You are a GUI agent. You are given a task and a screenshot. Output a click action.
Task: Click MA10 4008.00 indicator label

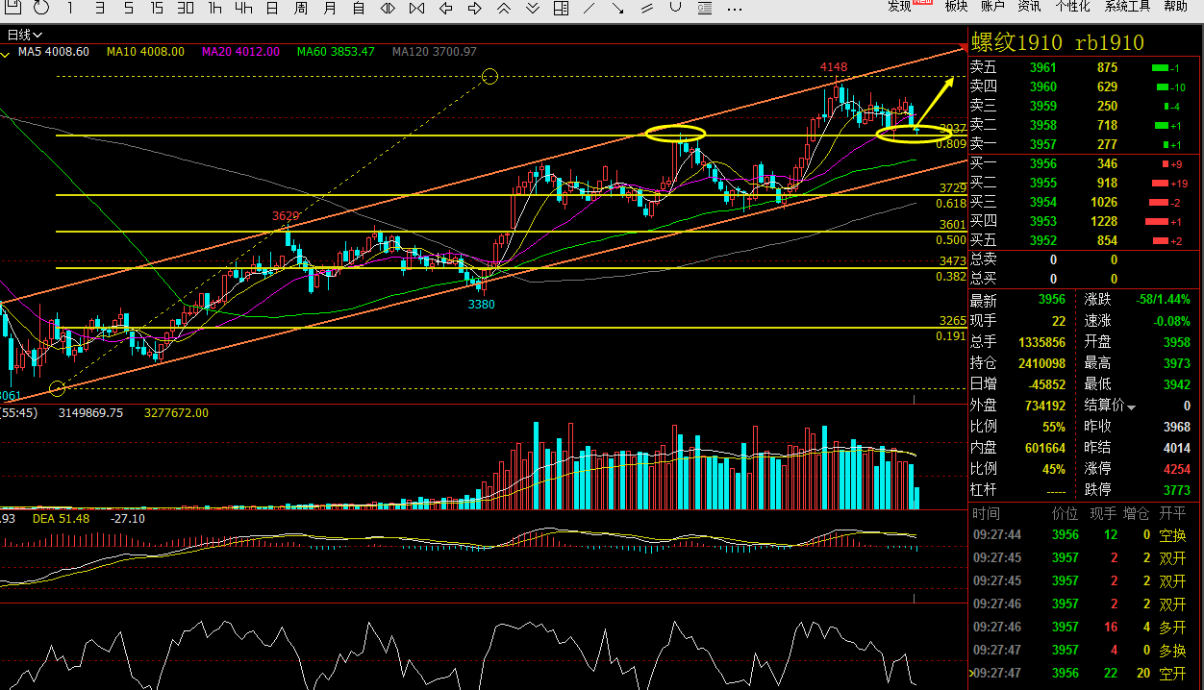click(145, 52)
